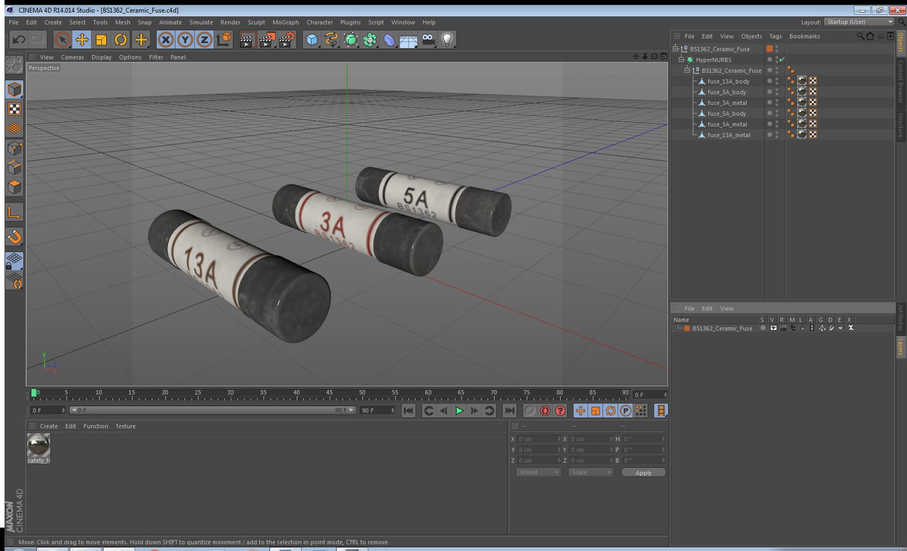Click the stepper on the timeline 0 F current frame field
This screenshot has height=551, width=907.
point(665,394)
